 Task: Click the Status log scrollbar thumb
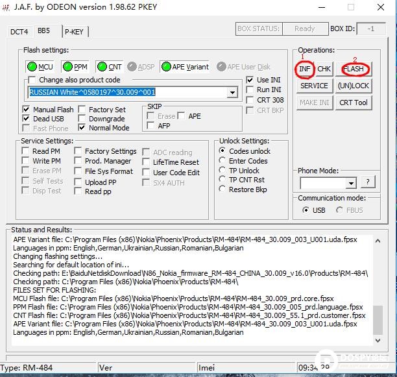(378, 320)
